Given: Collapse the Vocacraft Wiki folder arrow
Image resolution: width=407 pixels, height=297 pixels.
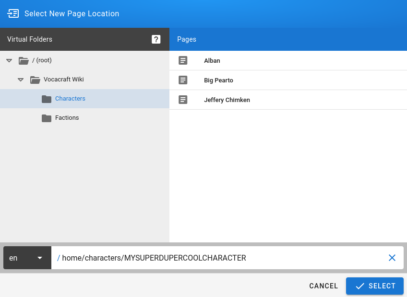Looking at the screenshot, I should point(21,80).
